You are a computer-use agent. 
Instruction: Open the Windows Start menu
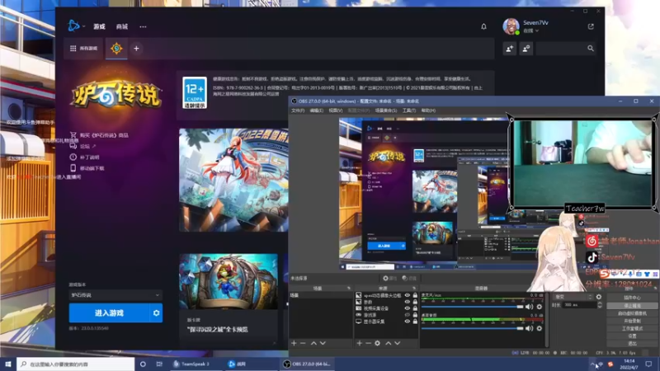tap(8, 364)
